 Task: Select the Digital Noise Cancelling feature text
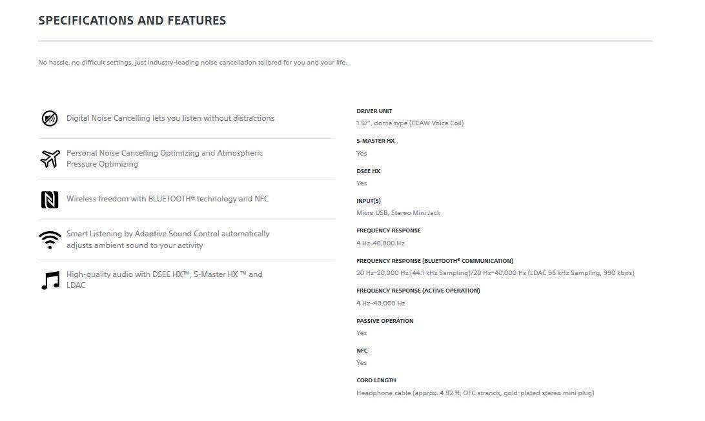tap(170, 118)
